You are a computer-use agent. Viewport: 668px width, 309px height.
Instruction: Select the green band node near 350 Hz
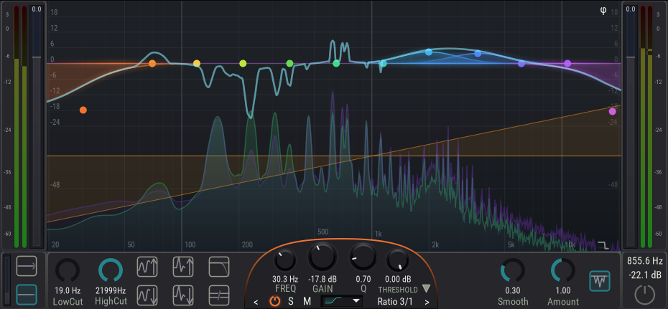[289, 63]
